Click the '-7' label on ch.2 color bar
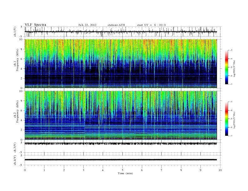 pos(231,136)
